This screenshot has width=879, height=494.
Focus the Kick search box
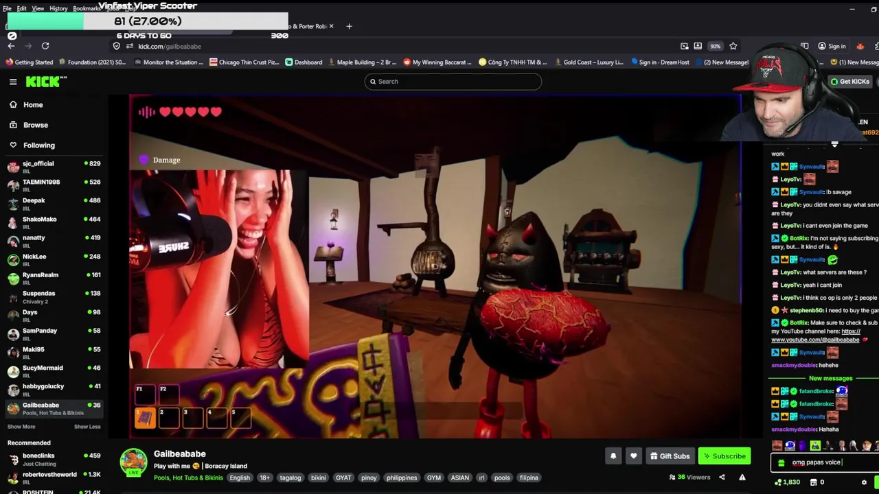pyautogui.click(x=453, y=82)
